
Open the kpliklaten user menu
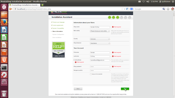point(165,2)
